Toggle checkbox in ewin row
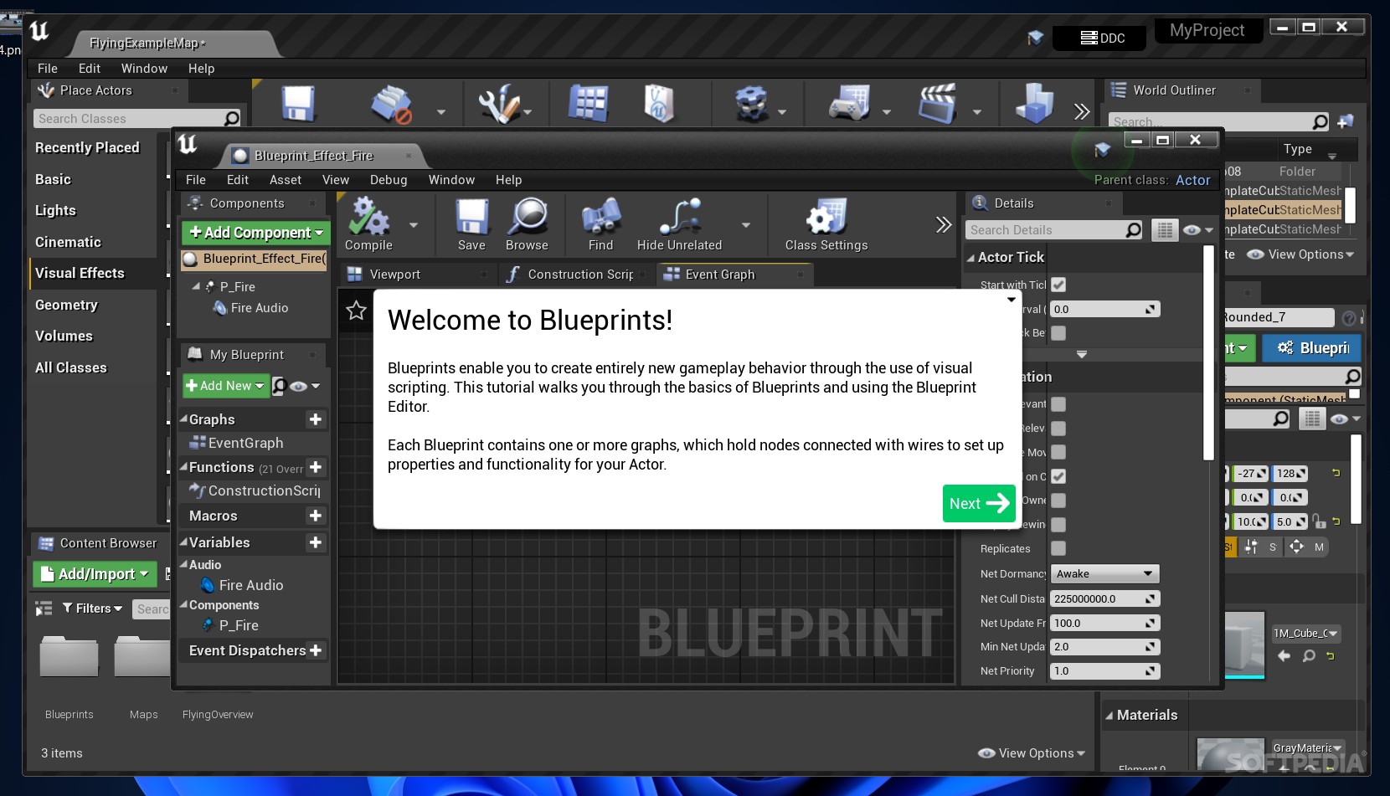This screenshot has height=796, width=1390. pos(1058,525)
